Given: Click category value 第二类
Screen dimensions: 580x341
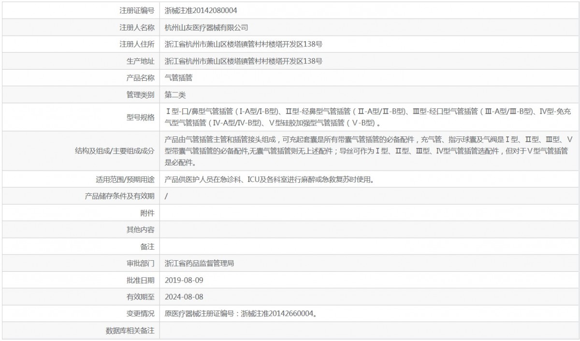Looking at the screenshot, I should point(175,94).
